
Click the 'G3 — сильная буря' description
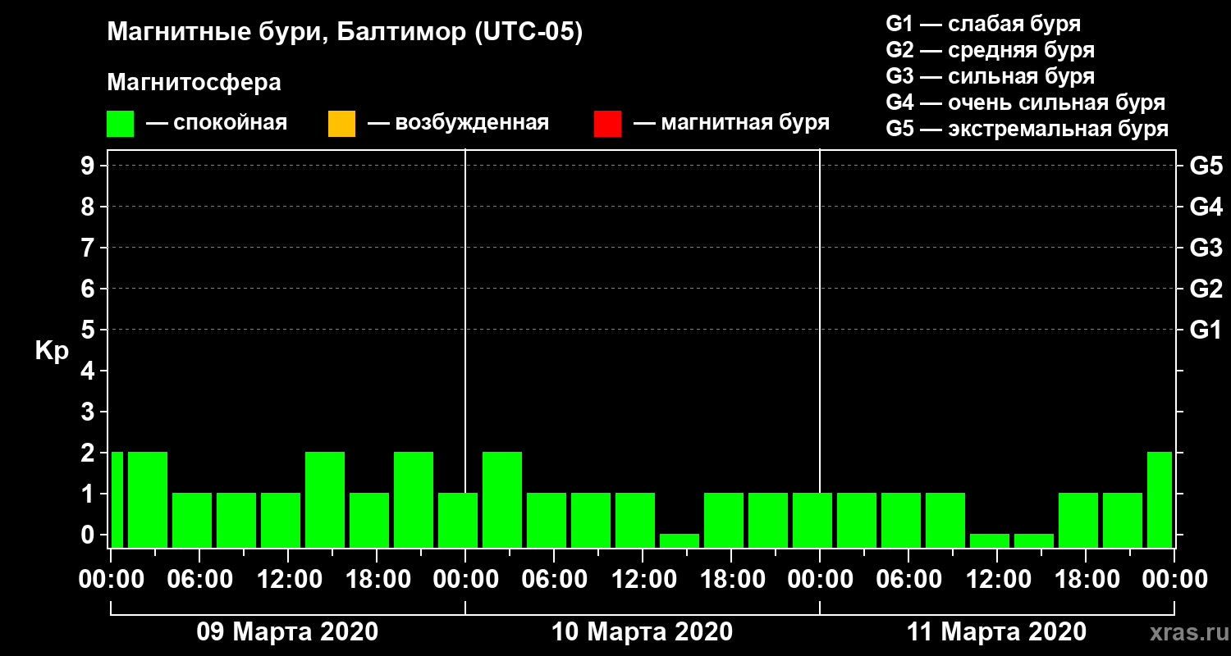point(990,76)
